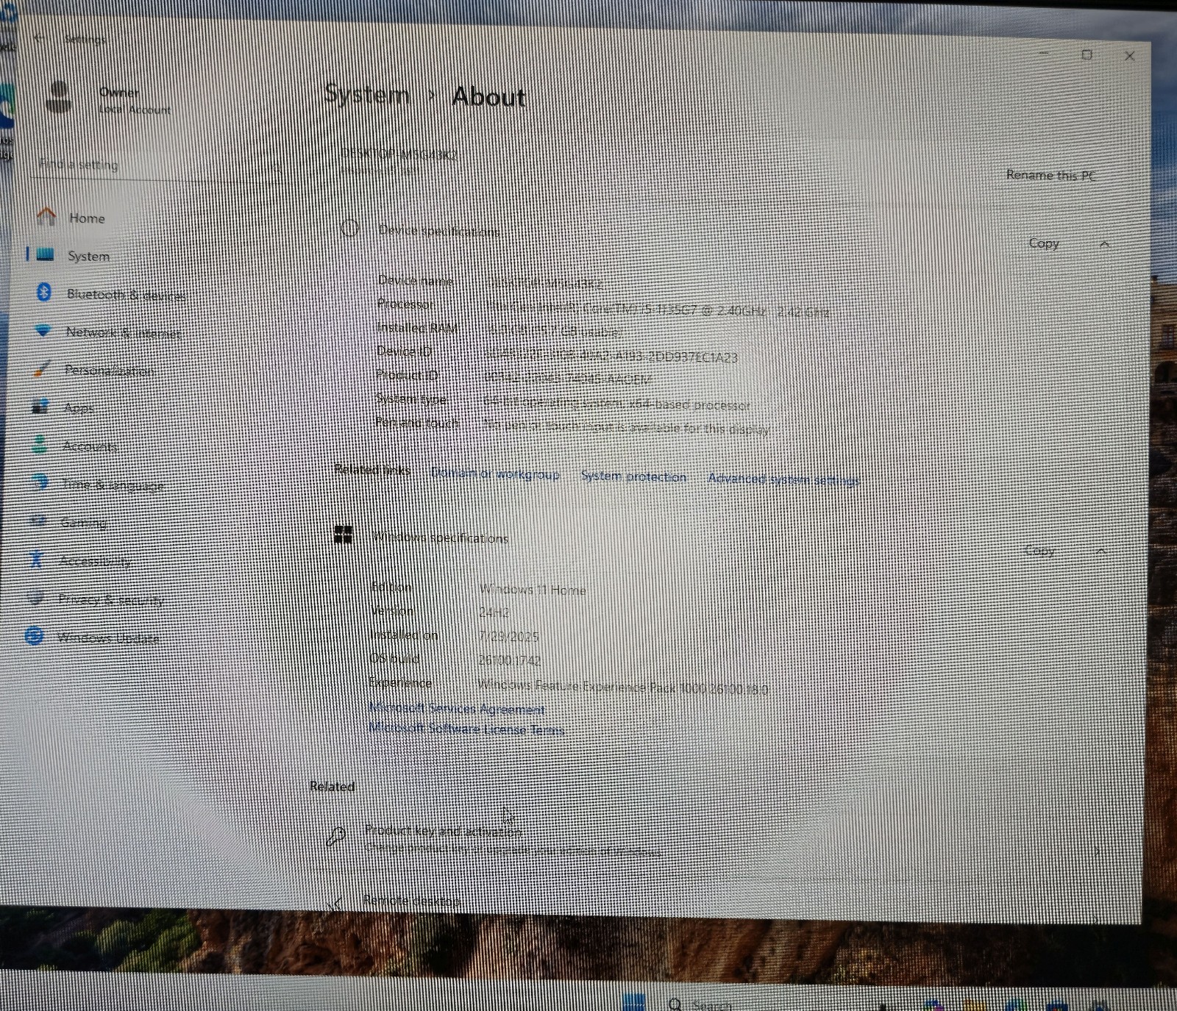The height and width of the screenshot is (1011, 1177).
Task: Open the Apps sidebar icon
Action: pyautogui.click(x=40, y=407)
